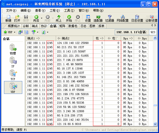This screenshot has width=159, height=133.
Task: Expand the UDP dropdown in the sub-toolbar
Action: (x=14, y=32)
